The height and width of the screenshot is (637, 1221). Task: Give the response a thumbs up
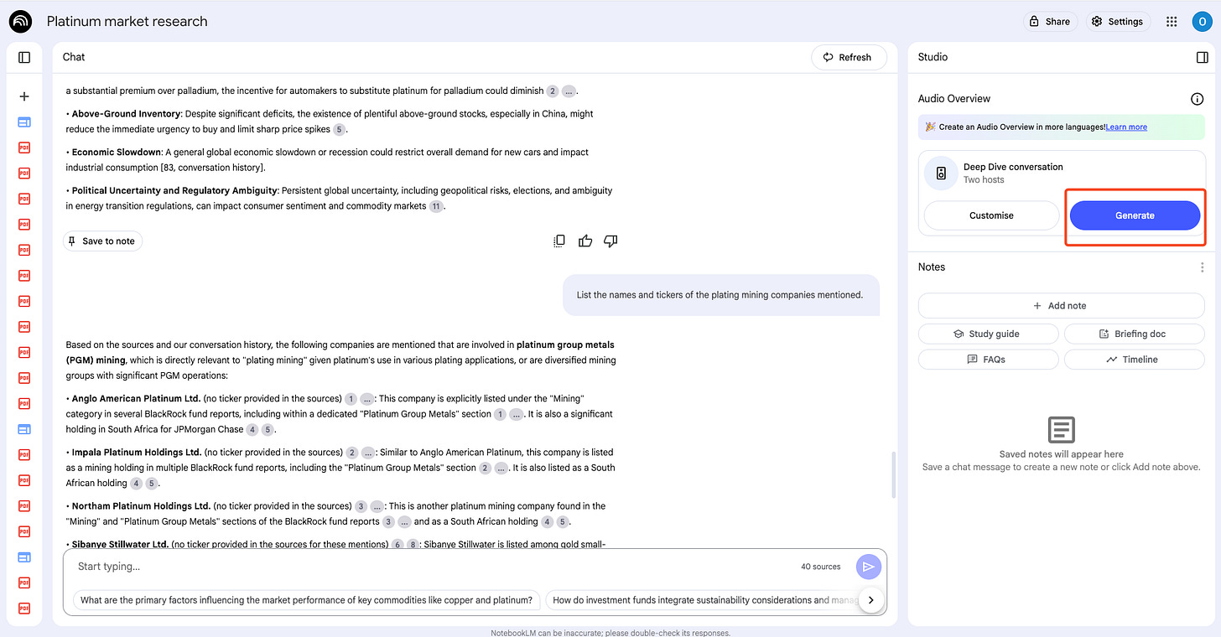(585, 241)
